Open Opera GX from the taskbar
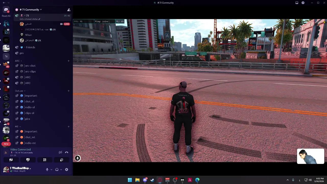 [160, 180]
